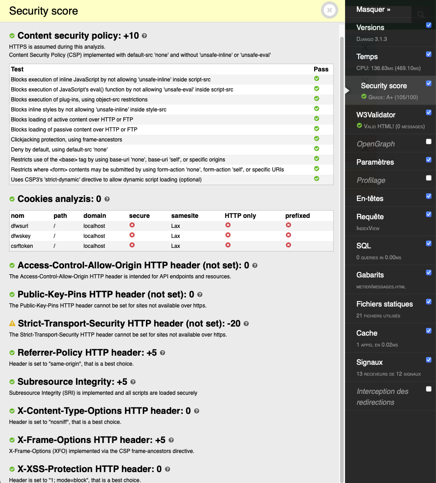Image resolution: width=436 pixels, height=483 pixels.
Task: Click the green check beside Referrer-Policy heading
Action: [x=11, y=352]
